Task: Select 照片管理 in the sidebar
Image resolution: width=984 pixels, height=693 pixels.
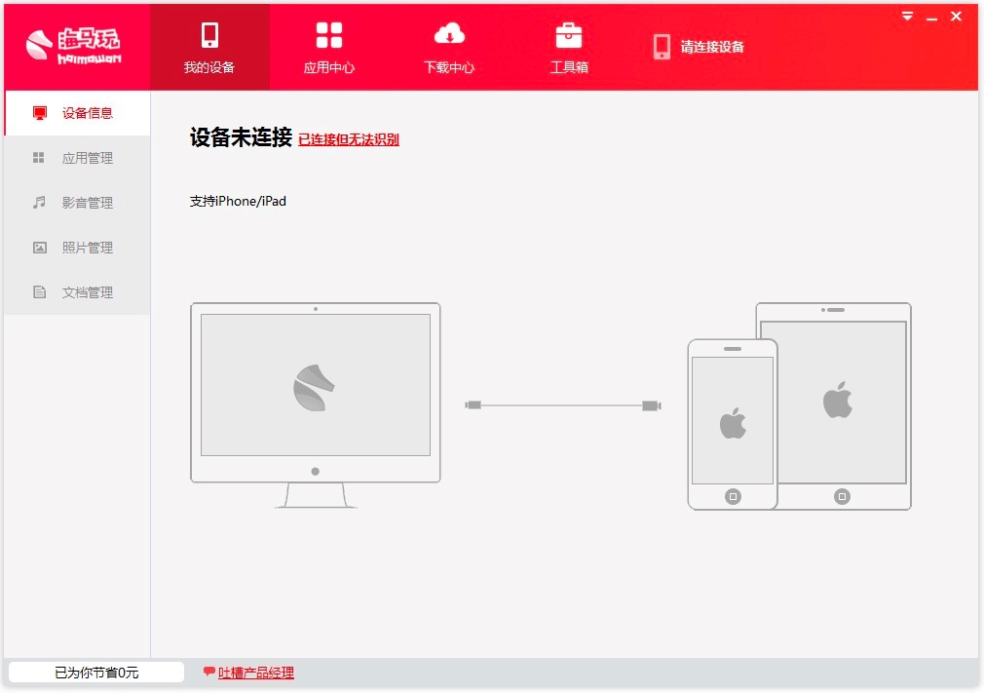Action: pyautogui.click(x=77, y=248)
